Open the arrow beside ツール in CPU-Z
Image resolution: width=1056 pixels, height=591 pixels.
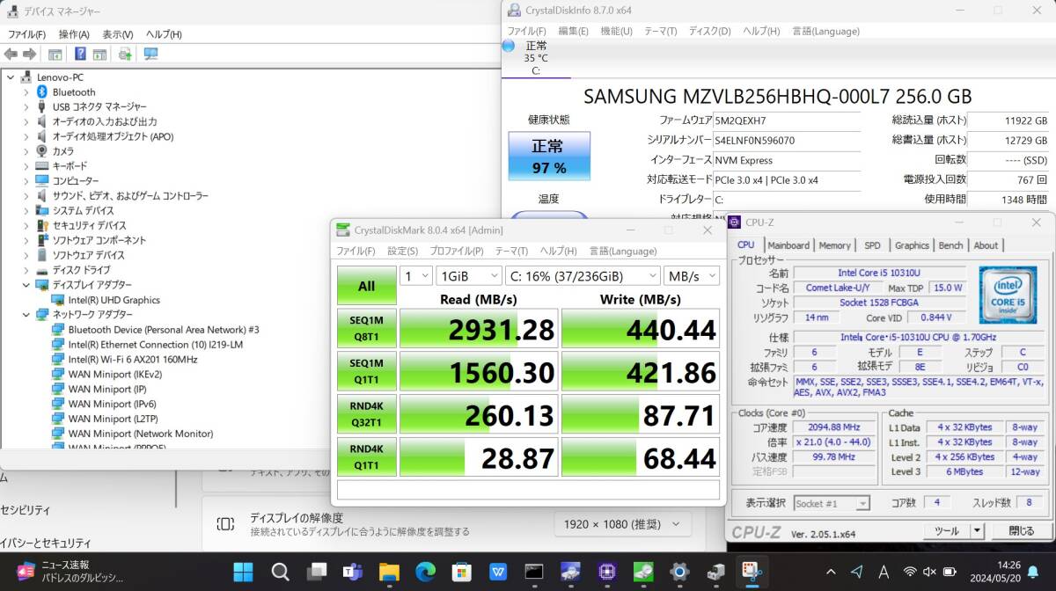[977, 531]
